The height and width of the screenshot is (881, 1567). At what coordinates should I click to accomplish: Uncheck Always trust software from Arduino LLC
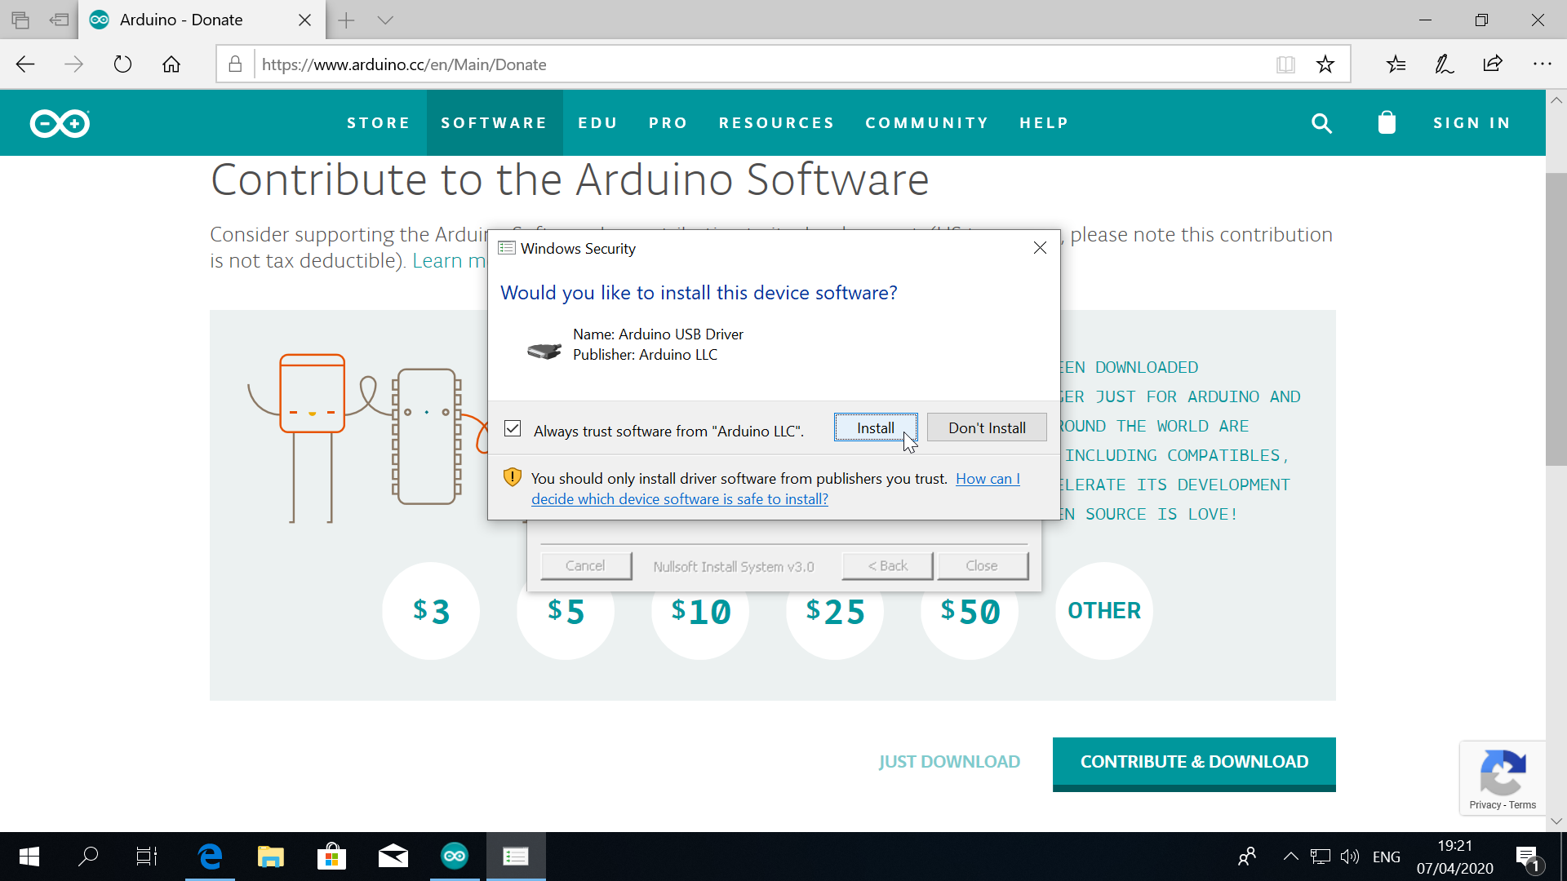(513, 428)
